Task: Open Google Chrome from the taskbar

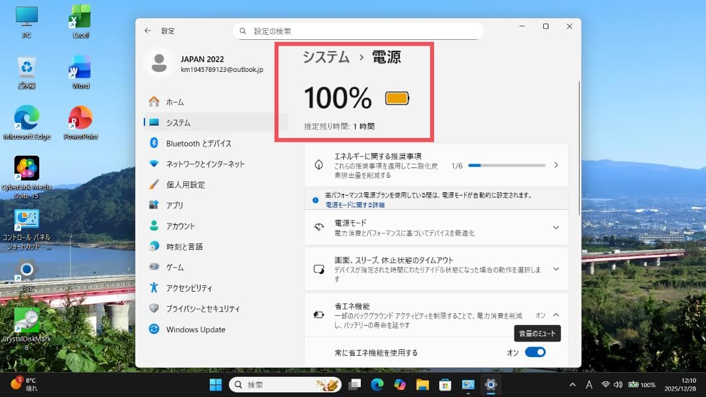Action: (377, 385)
